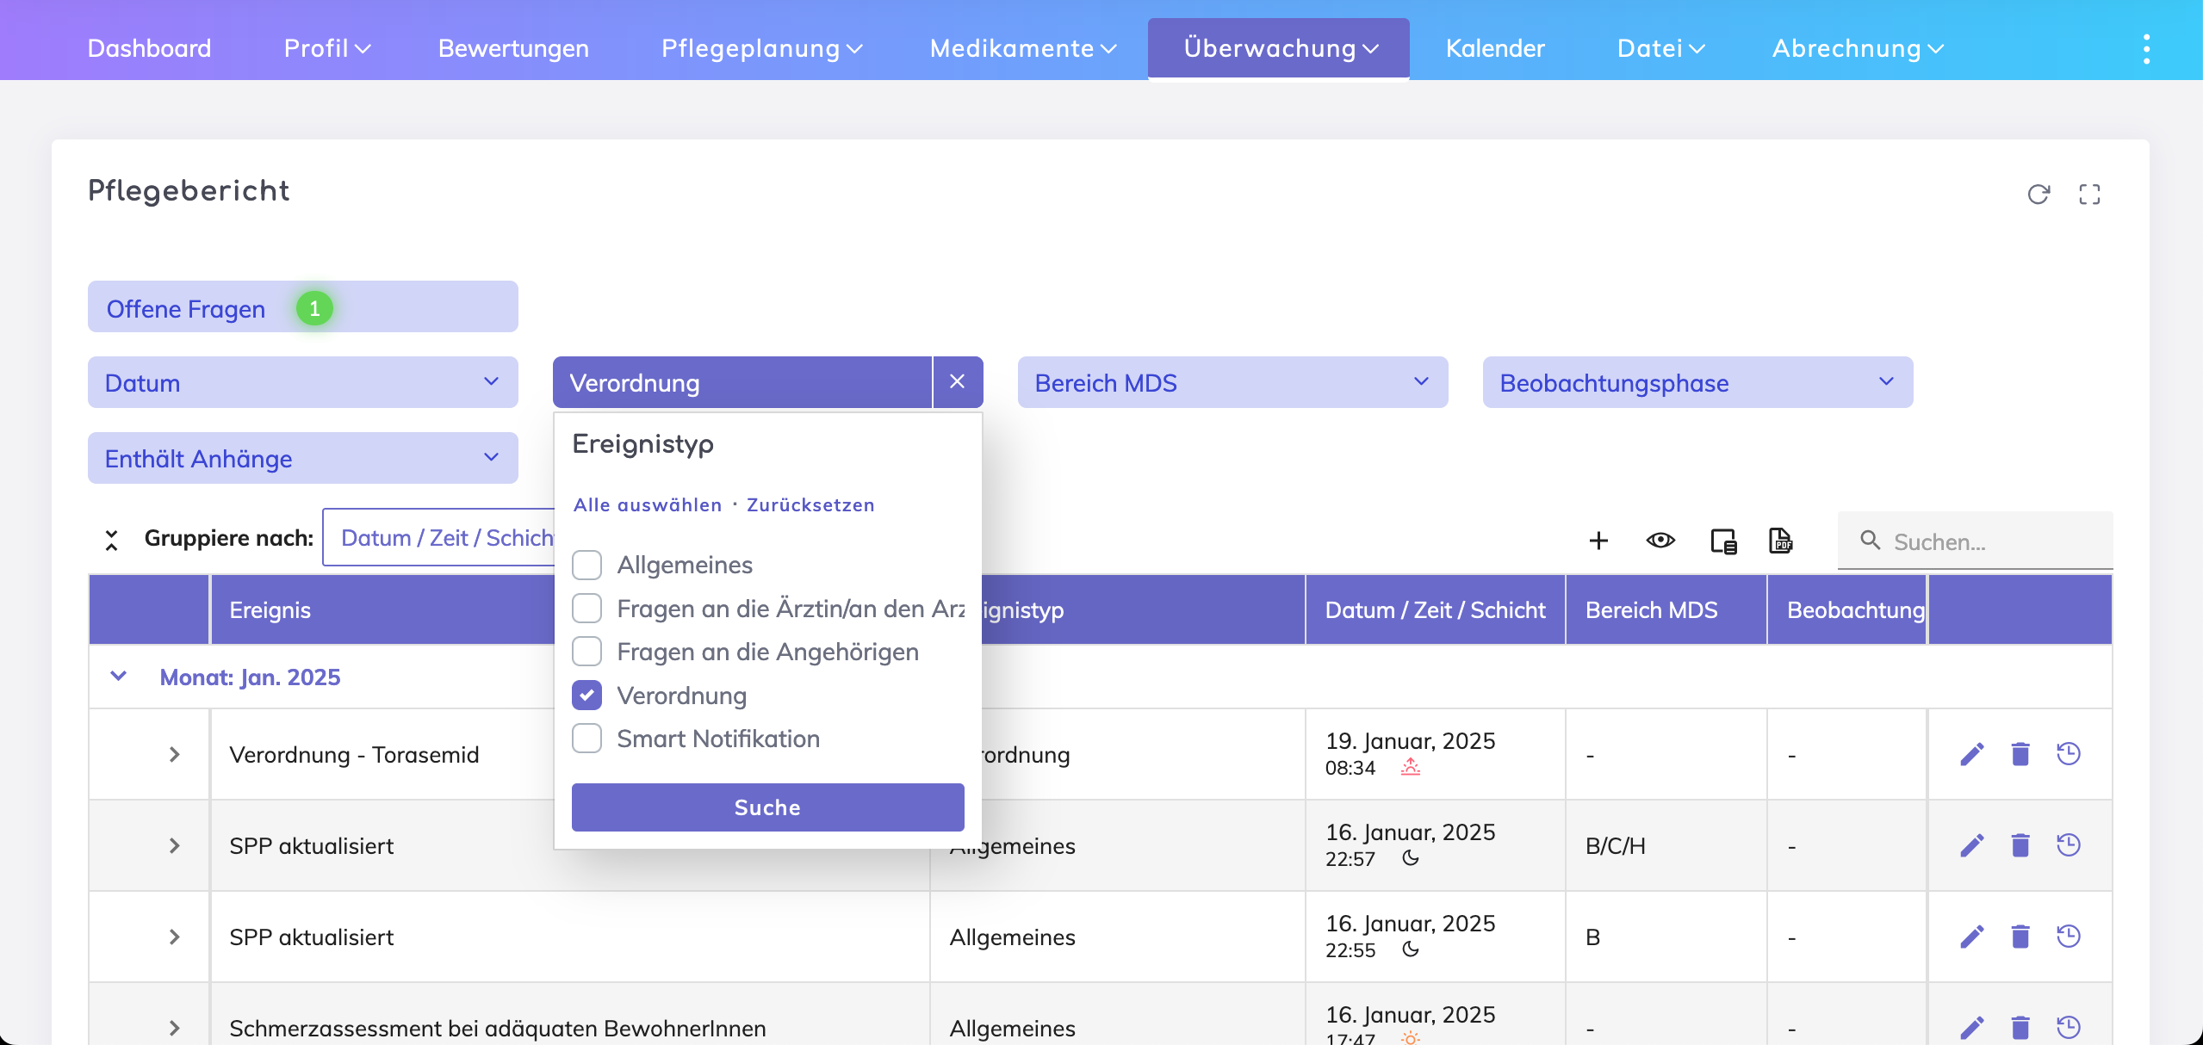The image size is (2203, 1045).
Task: Open the Medikamente menu
Action: tap(1022, 48)
